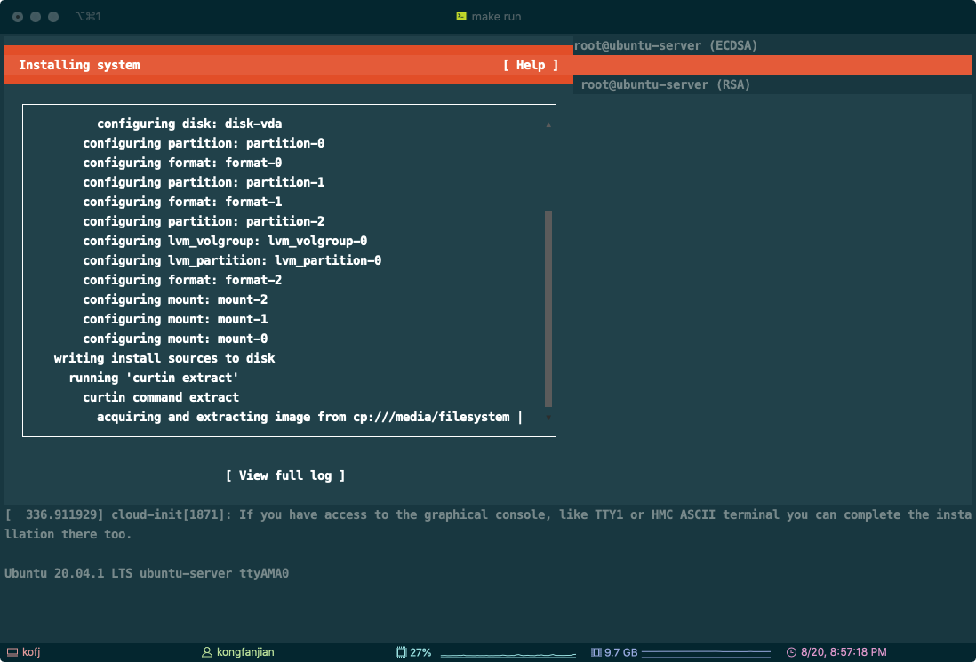Click the hostname laptop icon in status bar
Viewport: 976px width, 662px height.
point(12,652)
